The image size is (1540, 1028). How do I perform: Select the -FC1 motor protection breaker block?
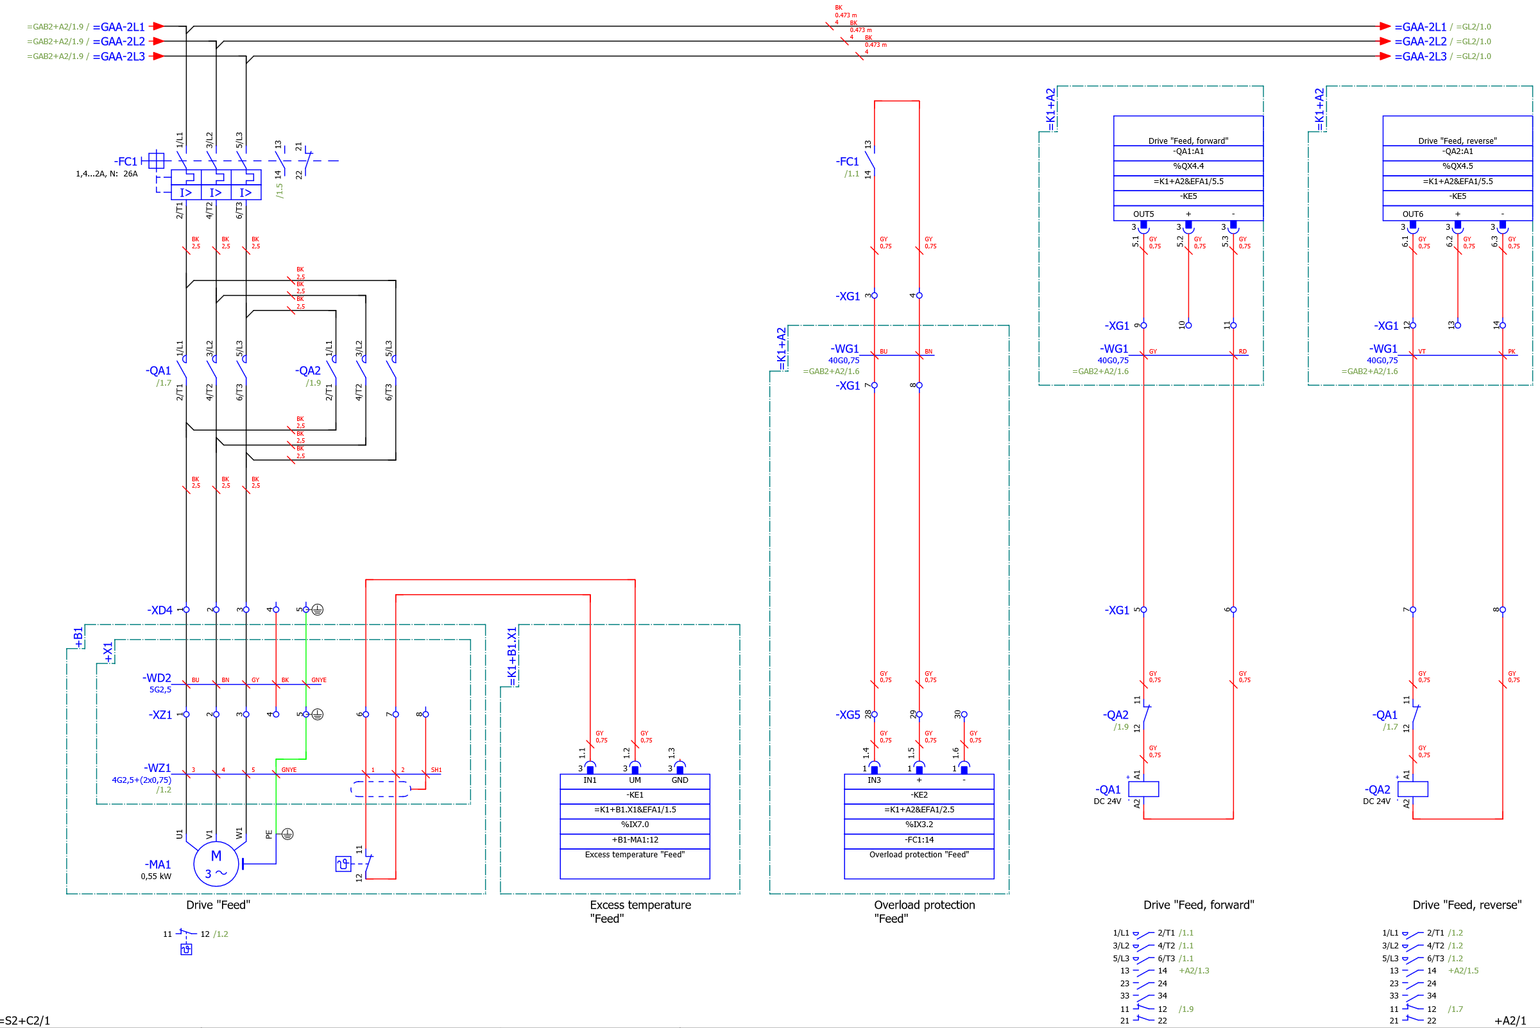pyautogui.click(x=216, y=185)
